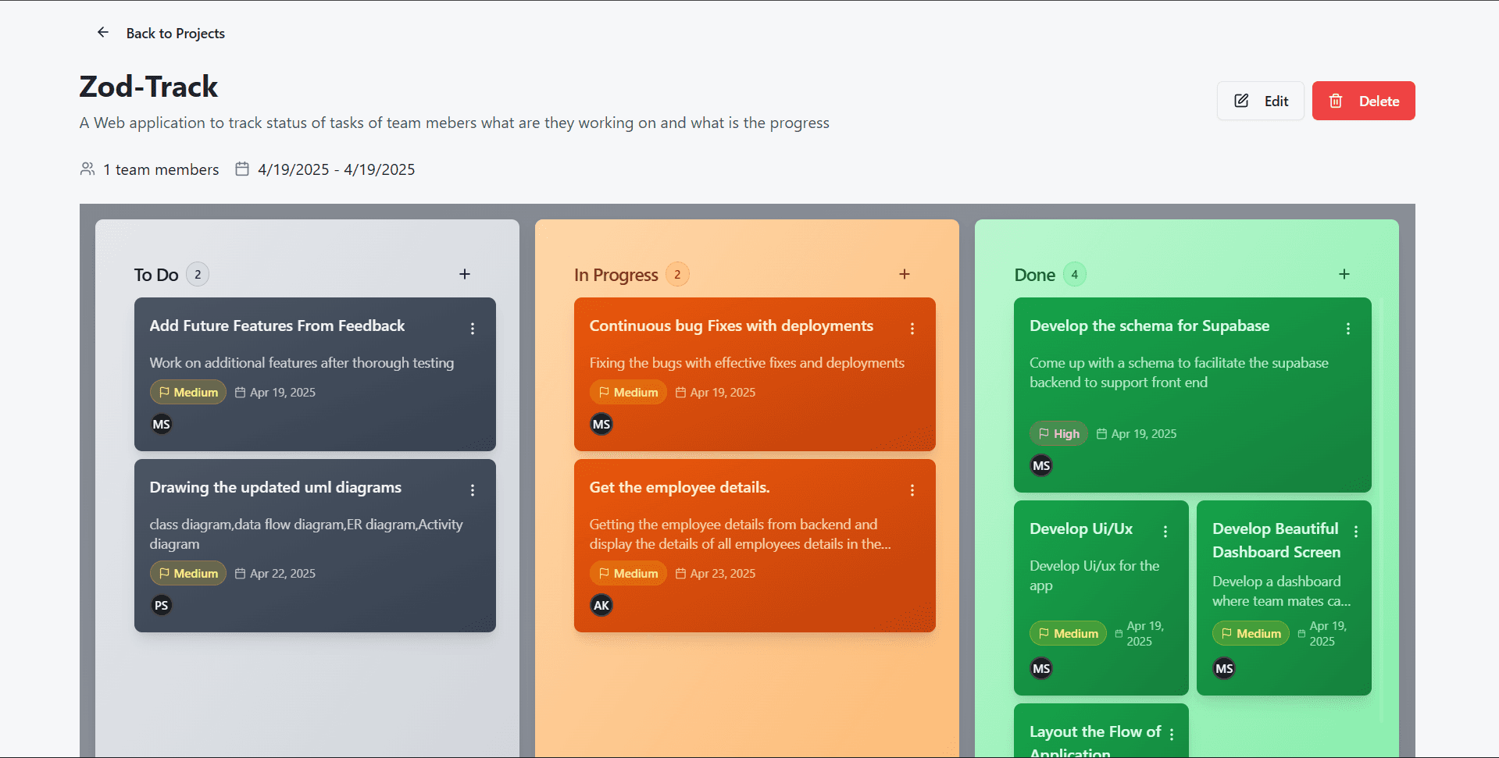Click the Edit project button
Screen dimensions: 1499x758
(1260, 101)
